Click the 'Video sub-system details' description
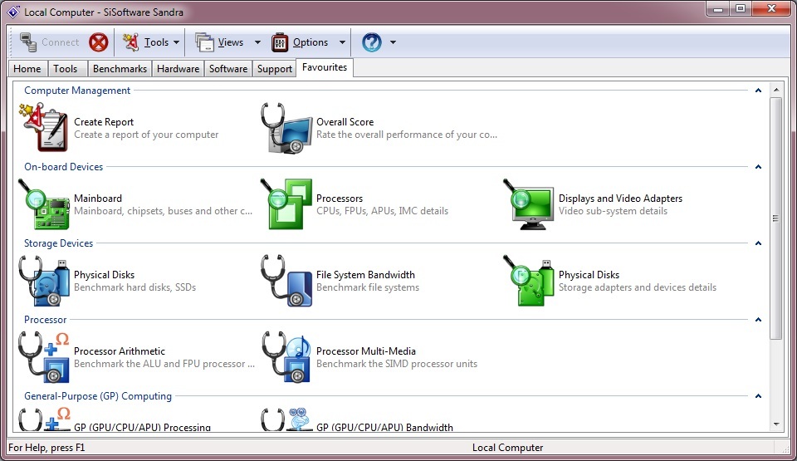The image size is (797, 461). pos(613,211)
